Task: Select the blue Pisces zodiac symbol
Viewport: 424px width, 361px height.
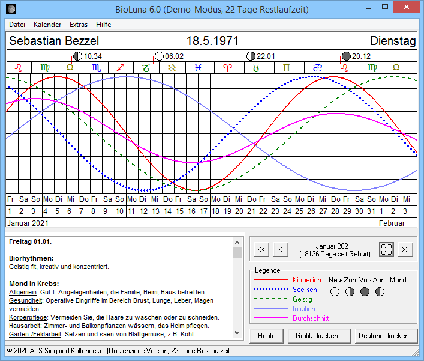Action: pos(199,68)
